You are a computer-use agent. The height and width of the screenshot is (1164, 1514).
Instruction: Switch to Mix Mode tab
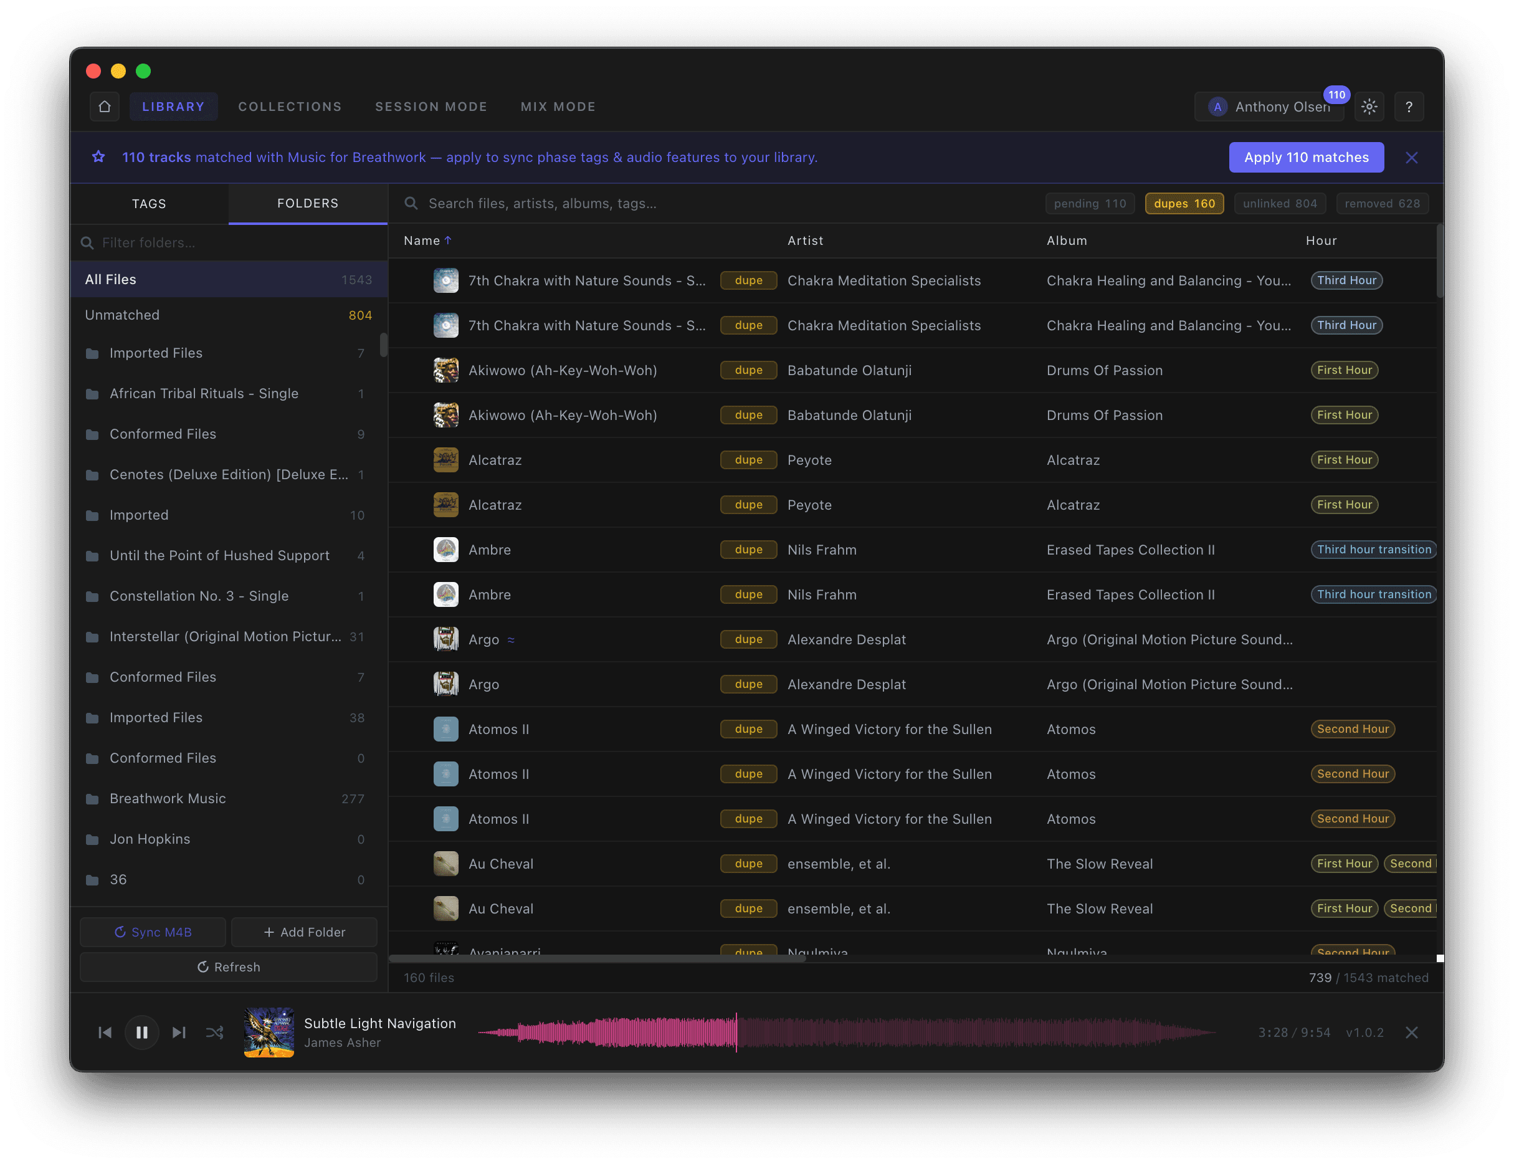click(x=558, y=107)
